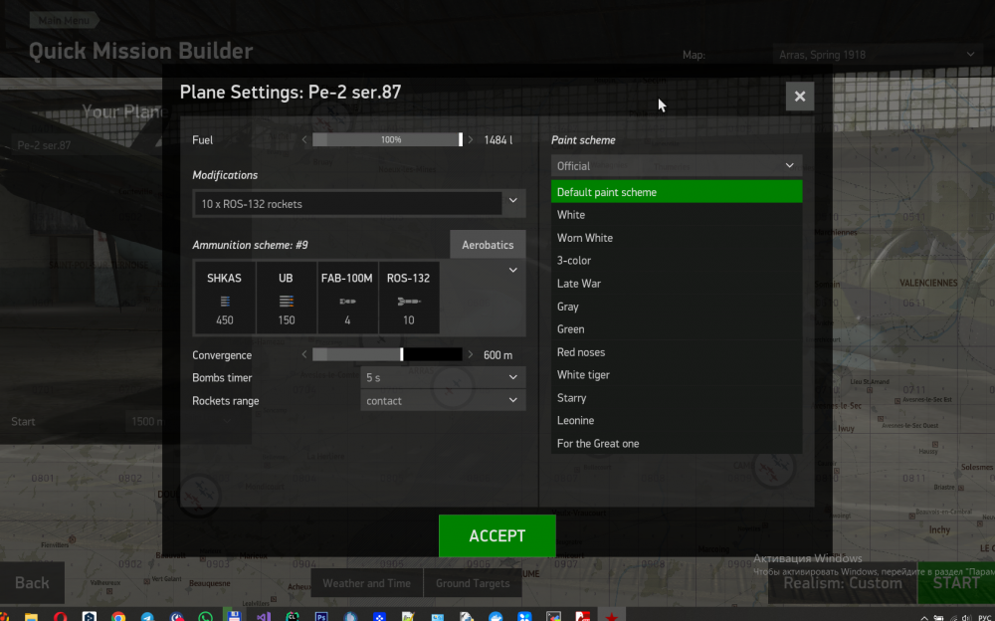
Task: Click the green START button
Action: point(956,583)
